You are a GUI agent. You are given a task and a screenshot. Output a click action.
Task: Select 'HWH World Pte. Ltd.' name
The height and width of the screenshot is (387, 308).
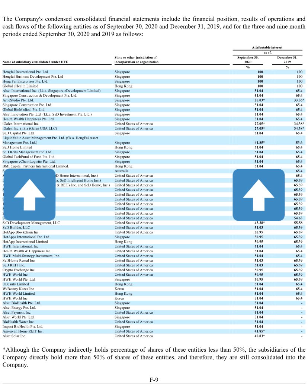(x=19, y=279)
